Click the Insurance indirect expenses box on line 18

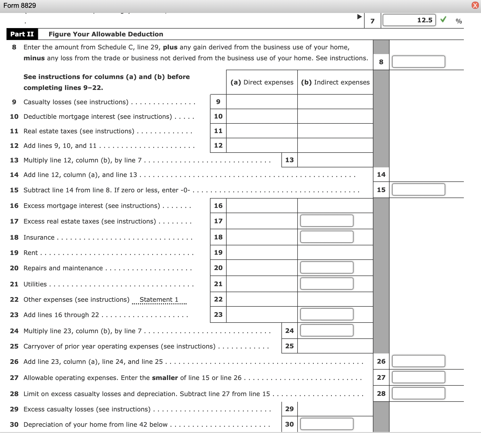[327, 237]
